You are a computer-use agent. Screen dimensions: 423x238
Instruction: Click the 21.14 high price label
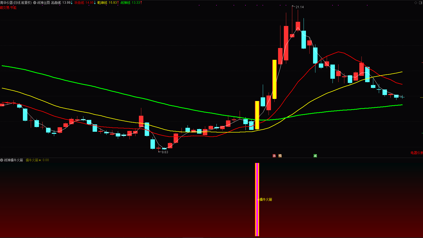coord(300,7)
